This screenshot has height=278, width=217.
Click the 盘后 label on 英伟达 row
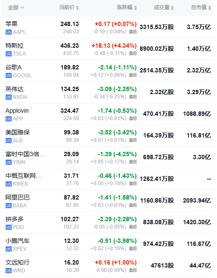click(133, 97)
